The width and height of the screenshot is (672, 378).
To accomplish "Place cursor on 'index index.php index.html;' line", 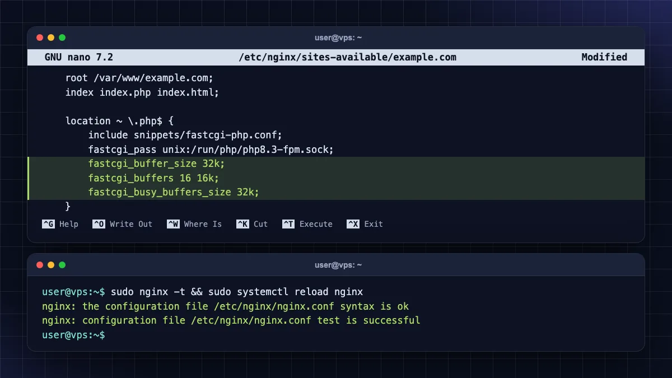I will pos(142,92).
